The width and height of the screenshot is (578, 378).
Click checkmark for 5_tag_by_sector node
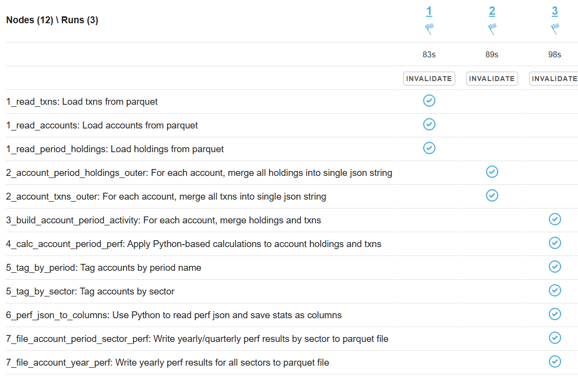click(555, 291)
